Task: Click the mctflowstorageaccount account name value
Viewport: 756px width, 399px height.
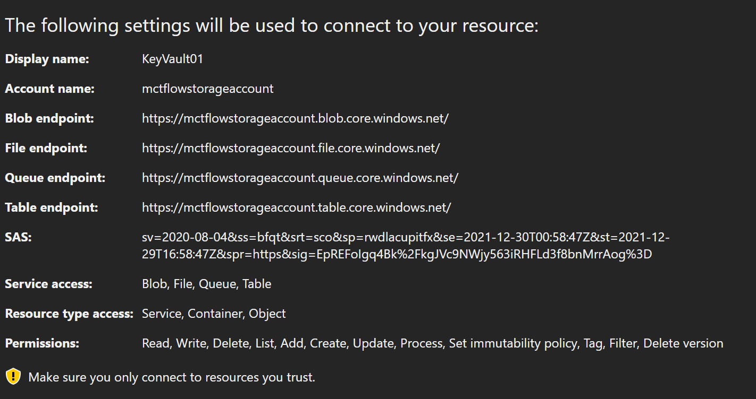Action: tap(207, 89)
